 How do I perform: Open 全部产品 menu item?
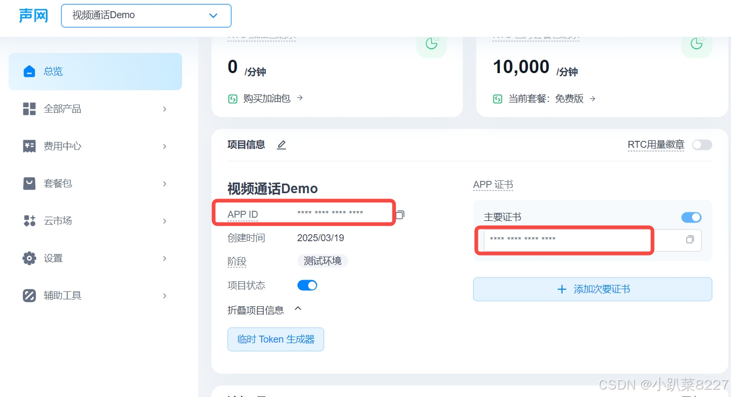(x=95, y=109)
